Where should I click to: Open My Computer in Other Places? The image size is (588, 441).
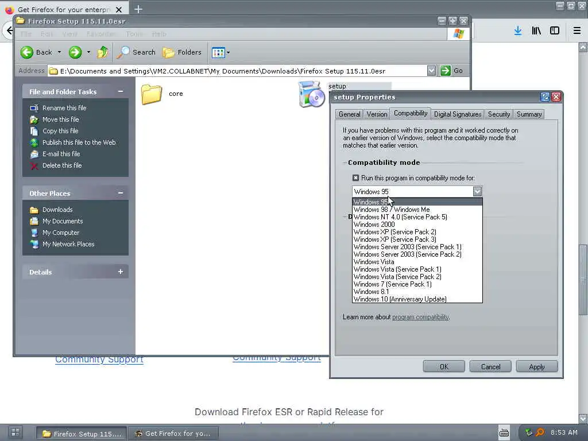[61, 233]
